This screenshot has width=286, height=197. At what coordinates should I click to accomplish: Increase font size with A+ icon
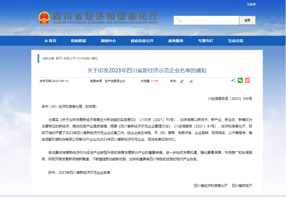182,81
